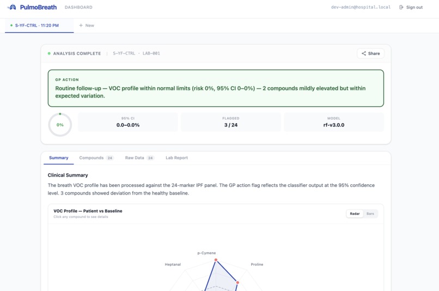Click the green Analysis Complete status dot

49,53
